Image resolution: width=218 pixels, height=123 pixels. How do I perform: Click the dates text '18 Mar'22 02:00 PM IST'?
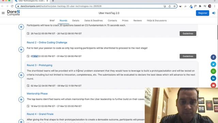pos(43,106)
